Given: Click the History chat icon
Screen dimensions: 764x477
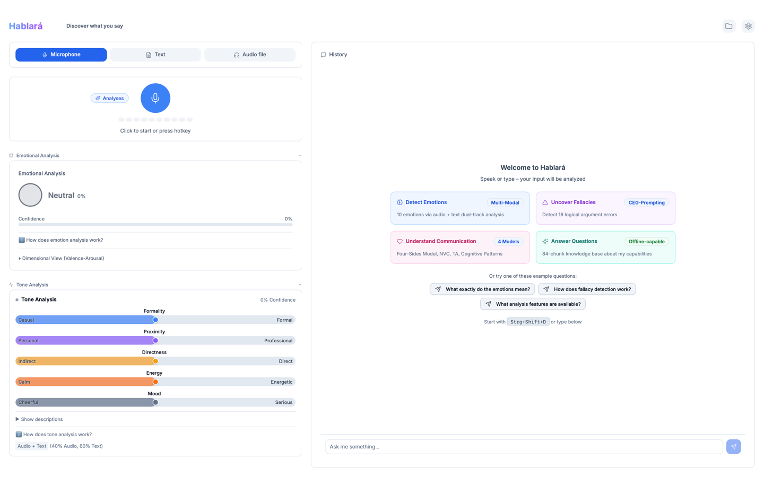Looking at the screenshot, I should (x=323, y=55).
